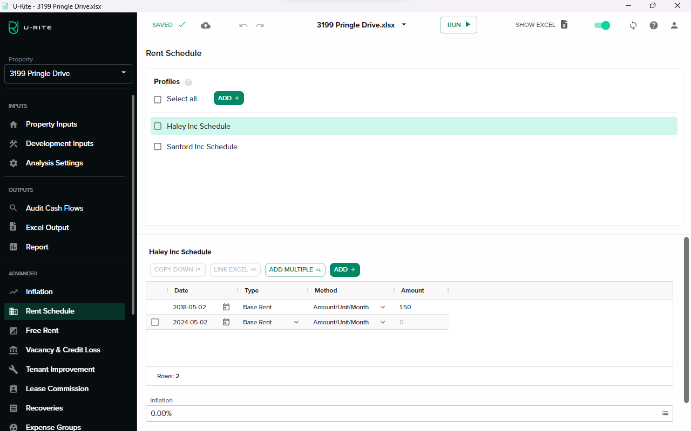Open the Analysis Settings section
Viewport: 691px width, 431px height.
point(54,163)
